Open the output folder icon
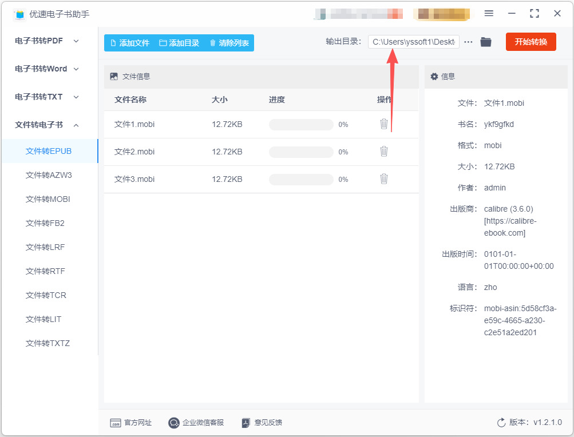Viewport: 574px width, 437px height. [x=486, y=42]
